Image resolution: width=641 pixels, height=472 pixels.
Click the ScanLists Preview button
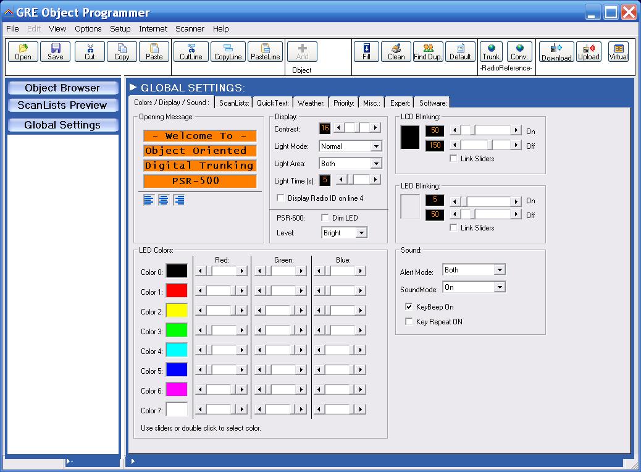pos(62,105)
